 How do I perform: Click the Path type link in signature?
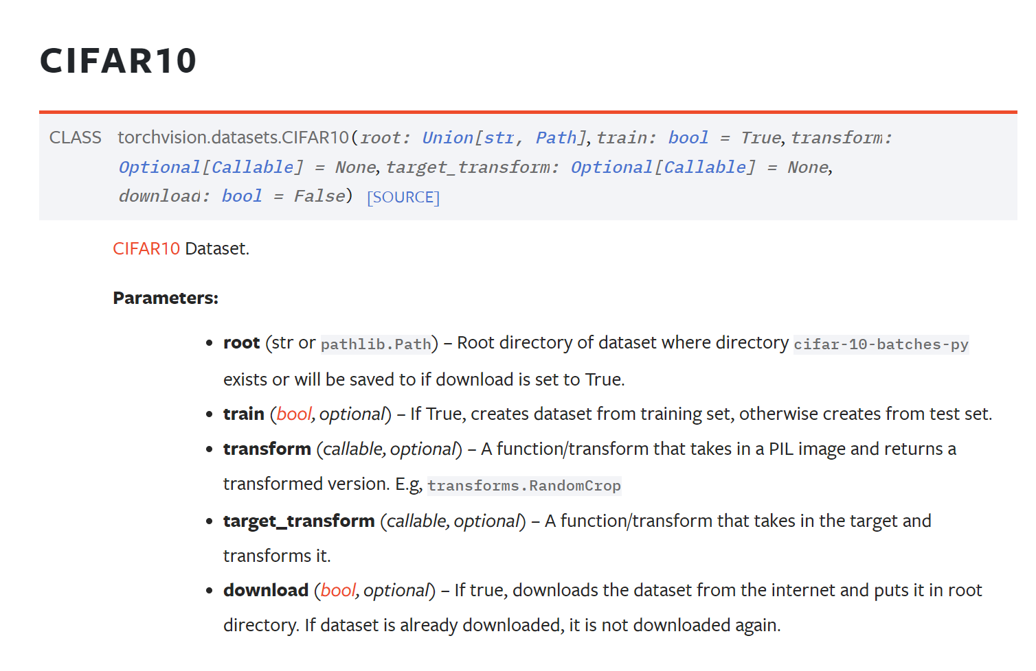pos(556,138)
